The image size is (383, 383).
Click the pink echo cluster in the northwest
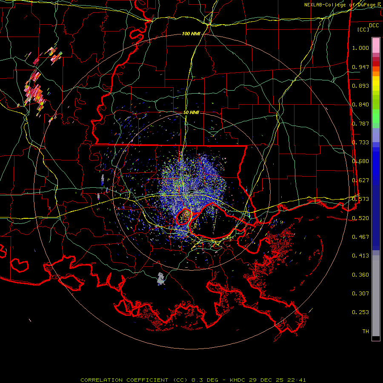[34, 94]
